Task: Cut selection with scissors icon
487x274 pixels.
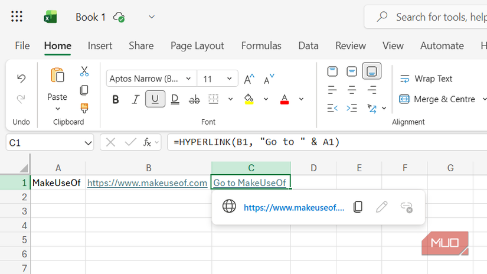Action: [84, 71]
